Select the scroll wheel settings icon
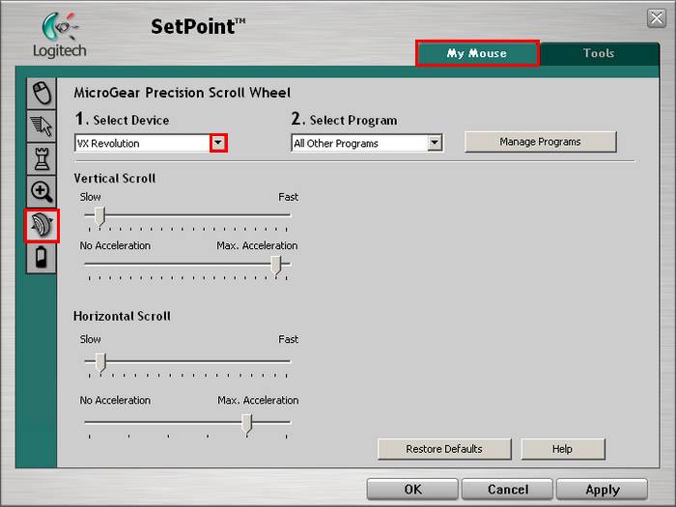This screenshot has height=507, width=676. [42, 225]
